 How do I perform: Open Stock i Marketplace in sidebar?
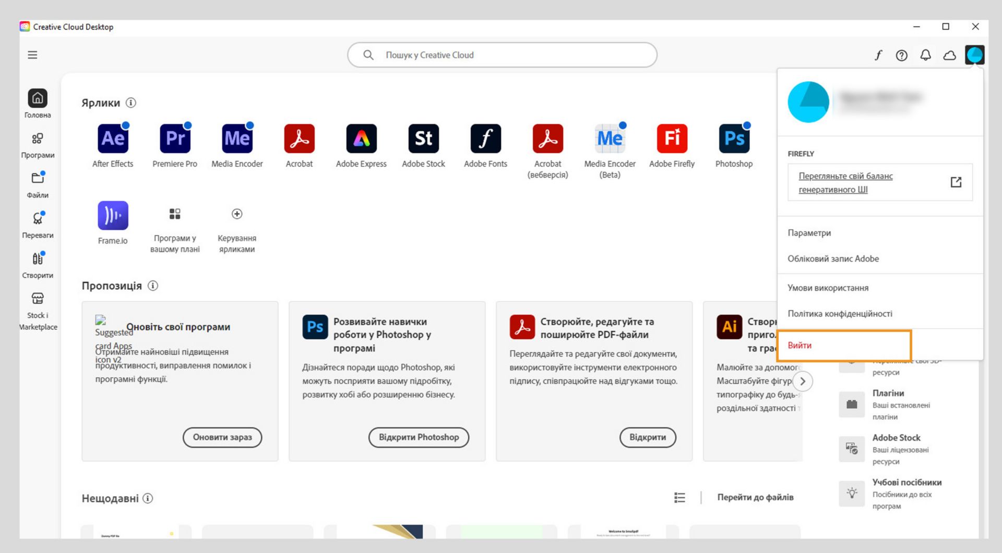[38, 311]
